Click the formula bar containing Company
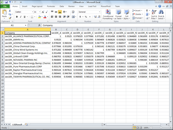 coord(106,25)
